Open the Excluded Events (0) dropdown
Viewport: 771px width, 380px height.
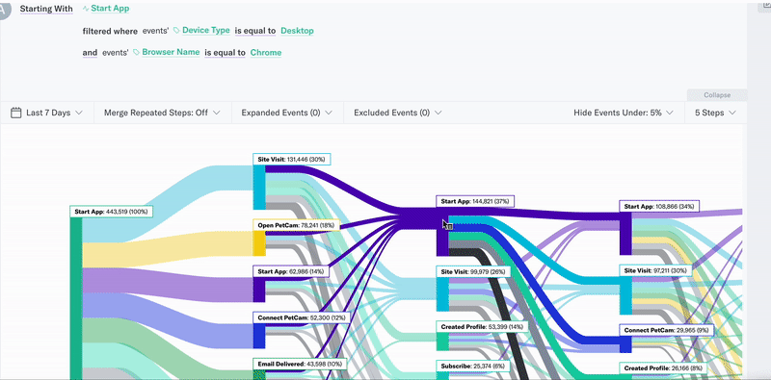point(398,113)
